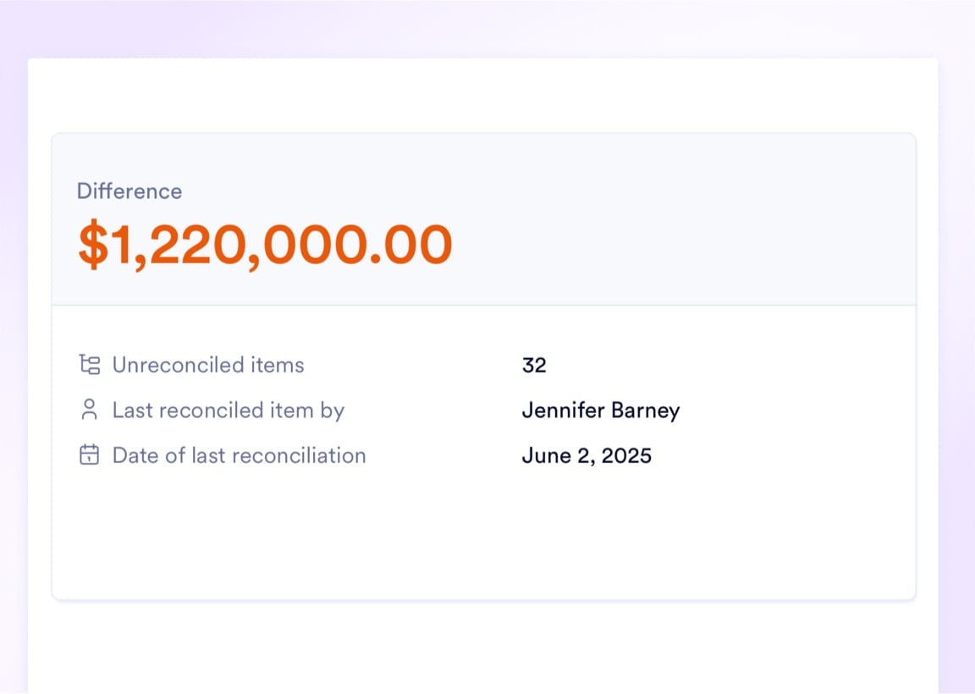Click the calendar icon beside reconciliation date
975x694 pixels.
(89, 455)
